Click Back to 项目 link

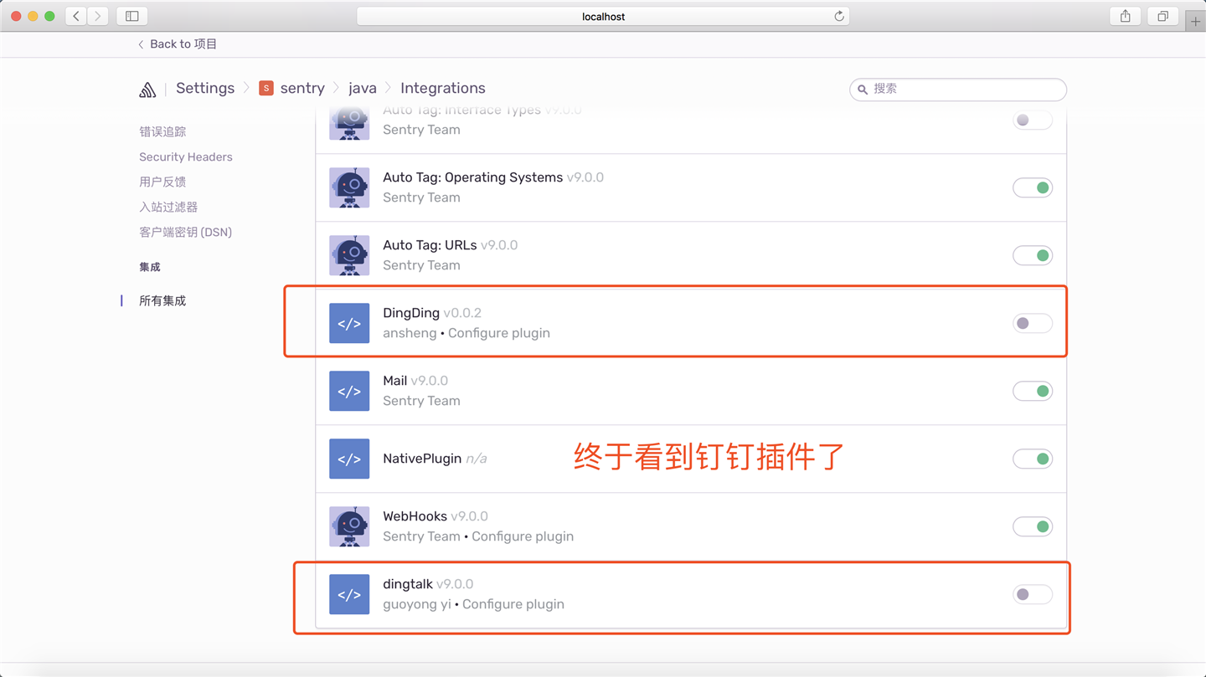coord(178,44)
